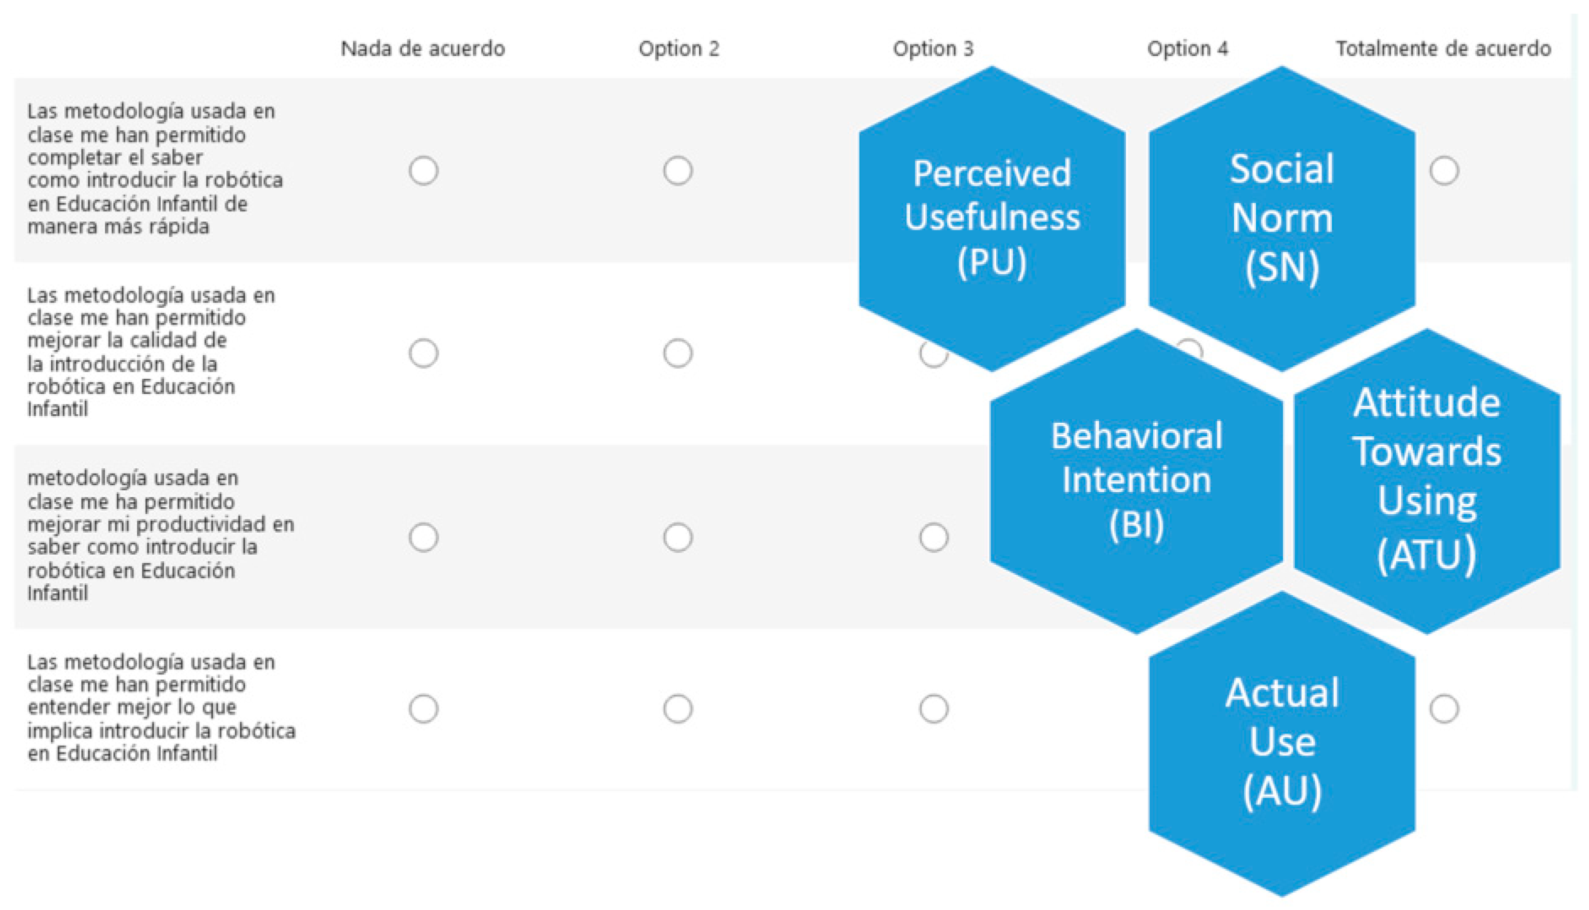This screenshot has width=1589, height=910.
Task: Select 'Nada de acuerdo' for the 'productividad' question
Action: [x=423, y=538]
